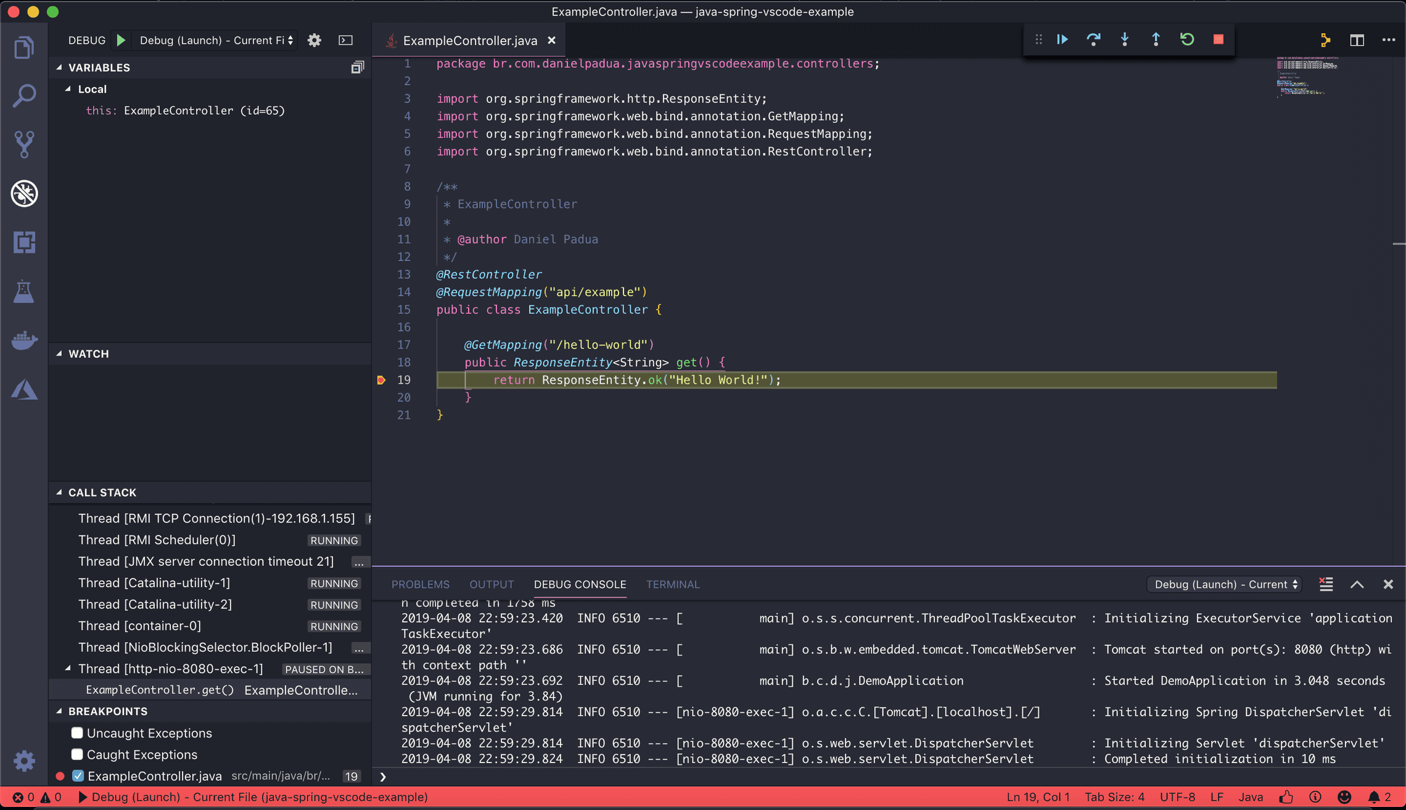
Task: Open the Extensions view
Action: coord(24,242)
